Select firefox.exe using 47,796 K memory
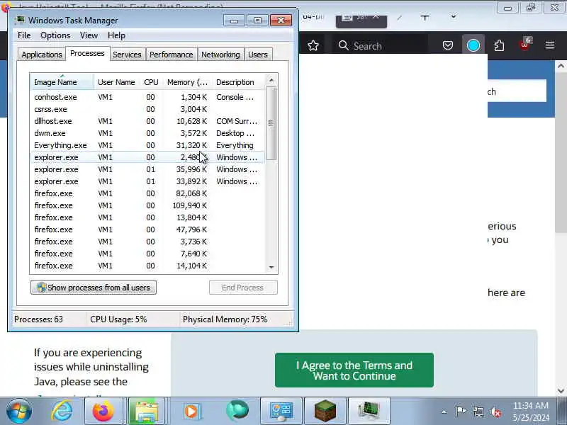This screenshot has width=567, height=425. pyautogui.click(x=147, y=229)
